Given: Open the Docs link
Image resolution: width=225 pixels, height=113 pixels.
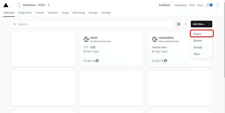Looking at the screenshot, I should point(200,5).
